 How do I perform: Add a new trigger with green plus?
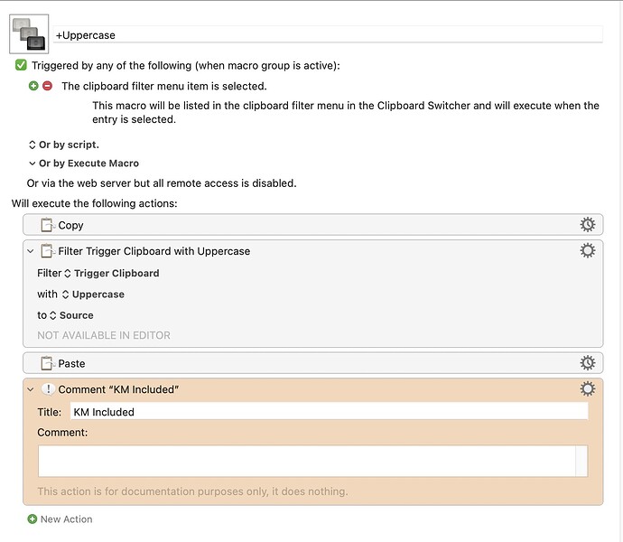[x=33, y=86]
